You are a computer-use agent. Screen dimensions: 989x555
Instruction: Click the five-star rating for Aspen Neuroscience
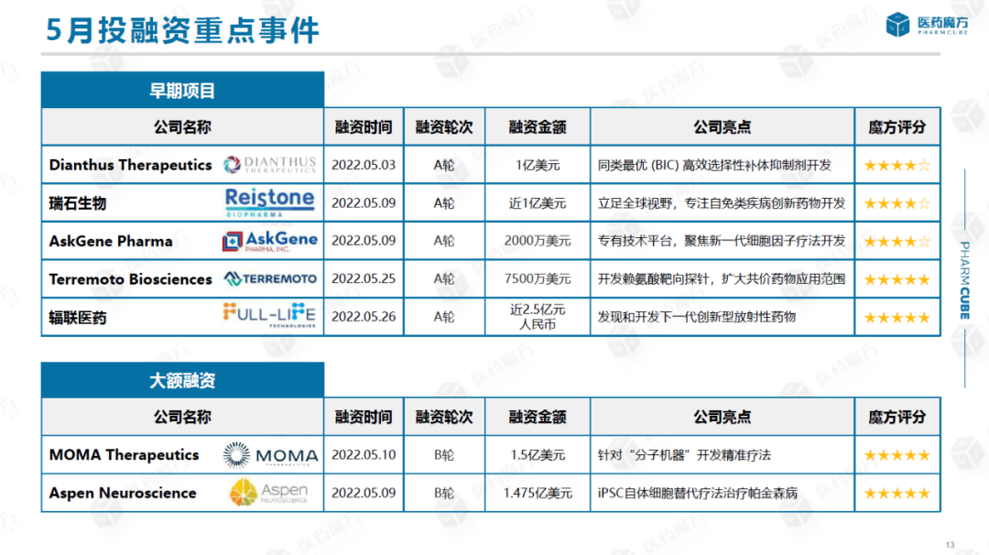tap(897, 494)
